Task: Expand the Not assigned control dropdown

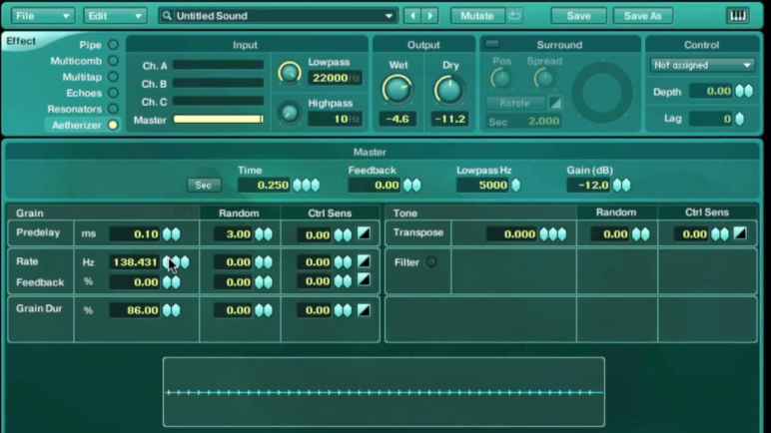Action: coord(702,65)
